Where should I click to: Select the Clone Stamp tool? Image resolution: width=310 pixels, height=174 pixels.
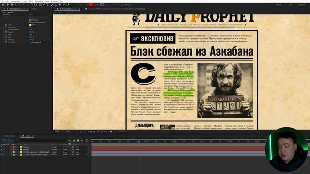click(56, 5)
